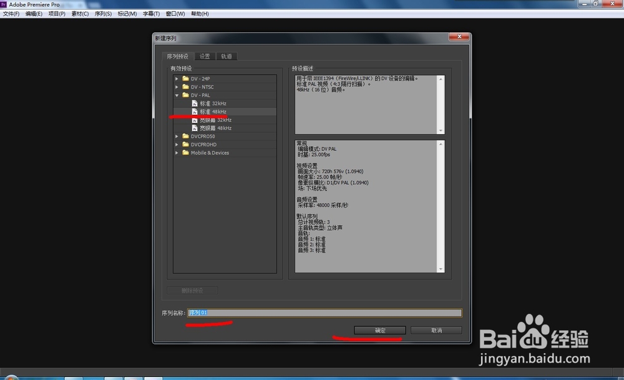
Task: Expand the DVCPRO50 preset group
Action: pyautogui.click(x=177, y=136)
